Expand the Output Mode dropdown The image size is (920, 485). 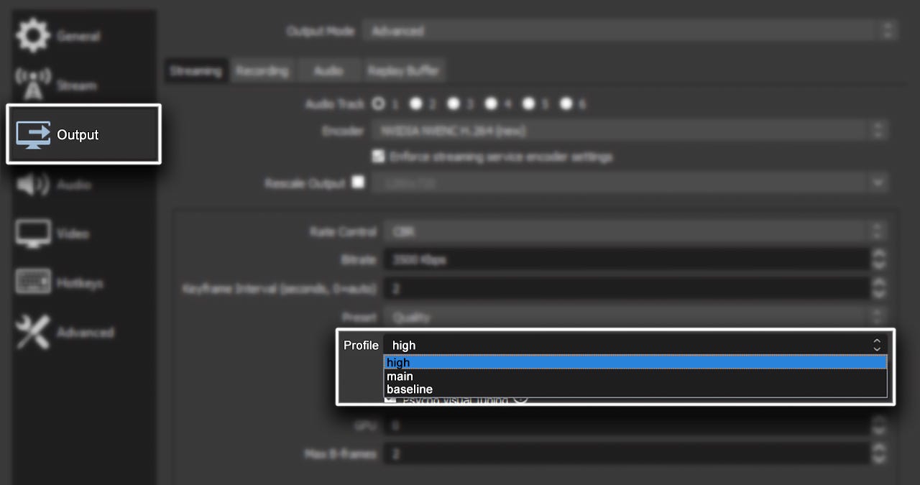tap(630, 31)
